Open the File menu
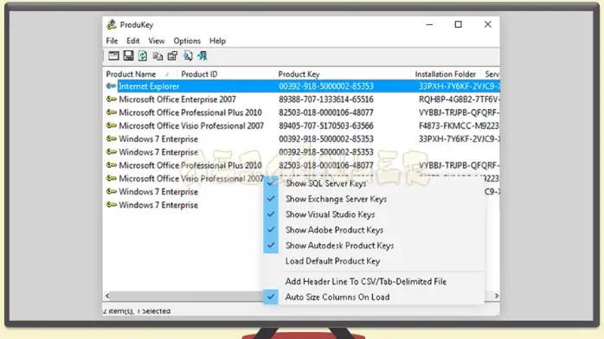This screenshot has width=604, height=339. 112,41
